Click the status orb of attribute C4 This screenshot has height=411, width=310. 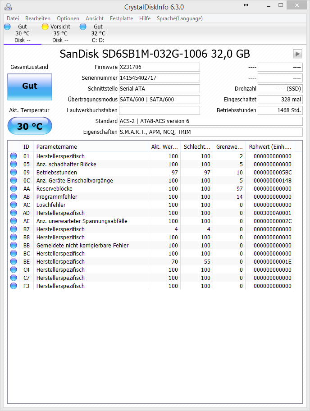click(14, 269)
